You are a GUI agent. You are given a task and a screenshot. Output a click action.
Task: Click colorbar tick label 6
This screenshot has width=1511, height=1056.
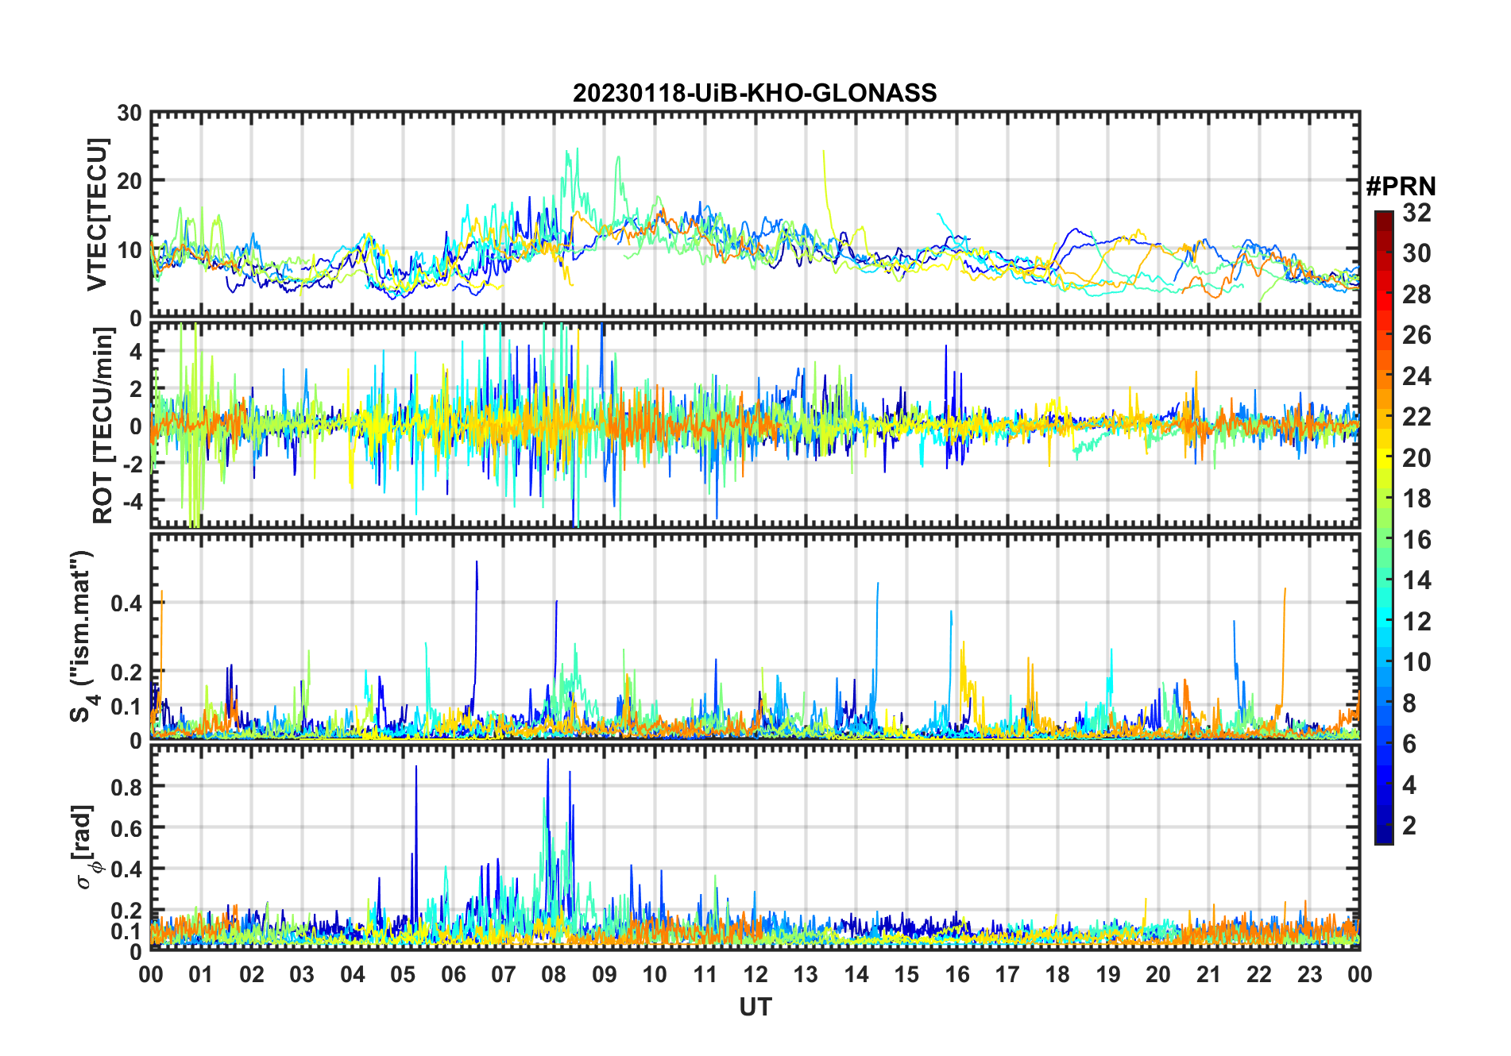coord(1409,744)
